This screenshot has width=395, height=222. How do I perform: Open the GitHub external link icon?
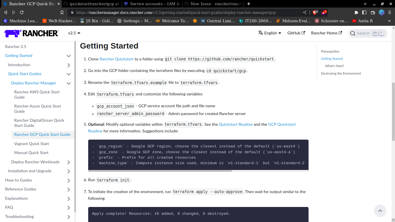coord(303,33)
